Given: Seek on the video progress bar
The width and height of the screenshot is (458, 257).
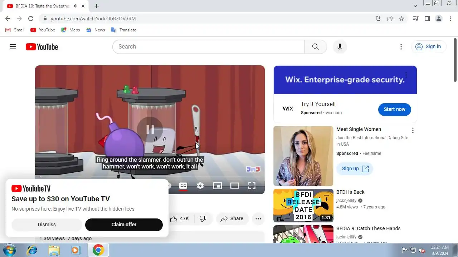Looking at the screenshot, I should pyautogui.click(x=150, y=177).
